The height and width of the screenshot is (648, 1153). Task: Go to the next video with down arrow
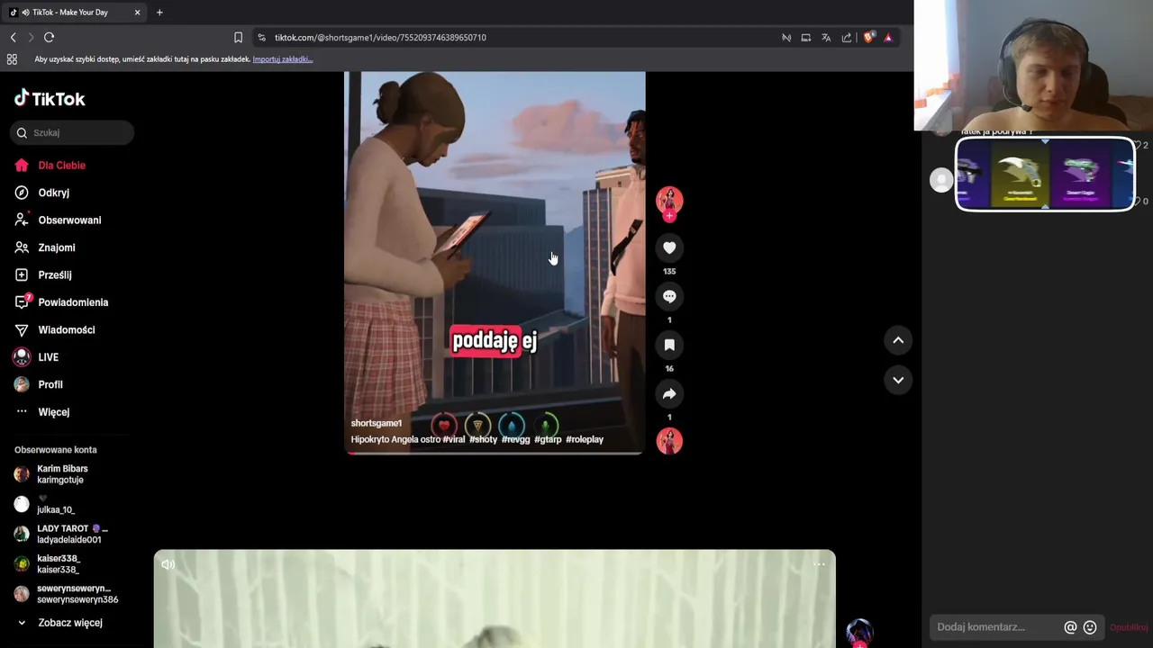tap(898, 380)
